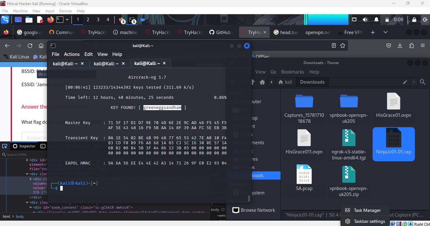Launch Firefox from the Kali panel
Image resolution: width=430 pixels, height=226 pixels.
[50, 19]
